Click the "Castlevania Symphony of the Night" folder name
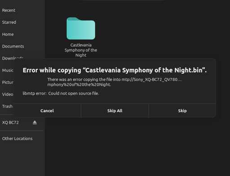Image resolution: width=230 pixels, height=176 pixels. (x=81, y=50)
